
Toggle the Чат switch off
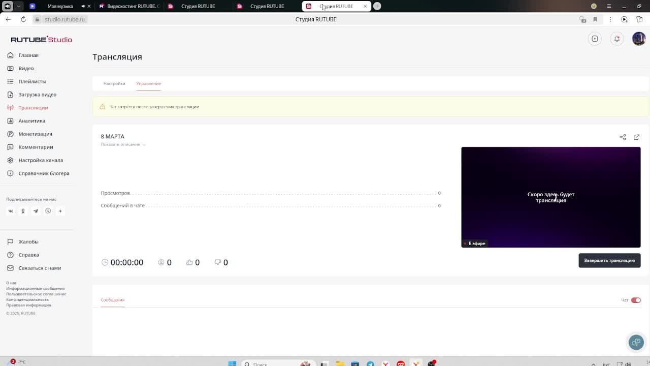point(636,300)
